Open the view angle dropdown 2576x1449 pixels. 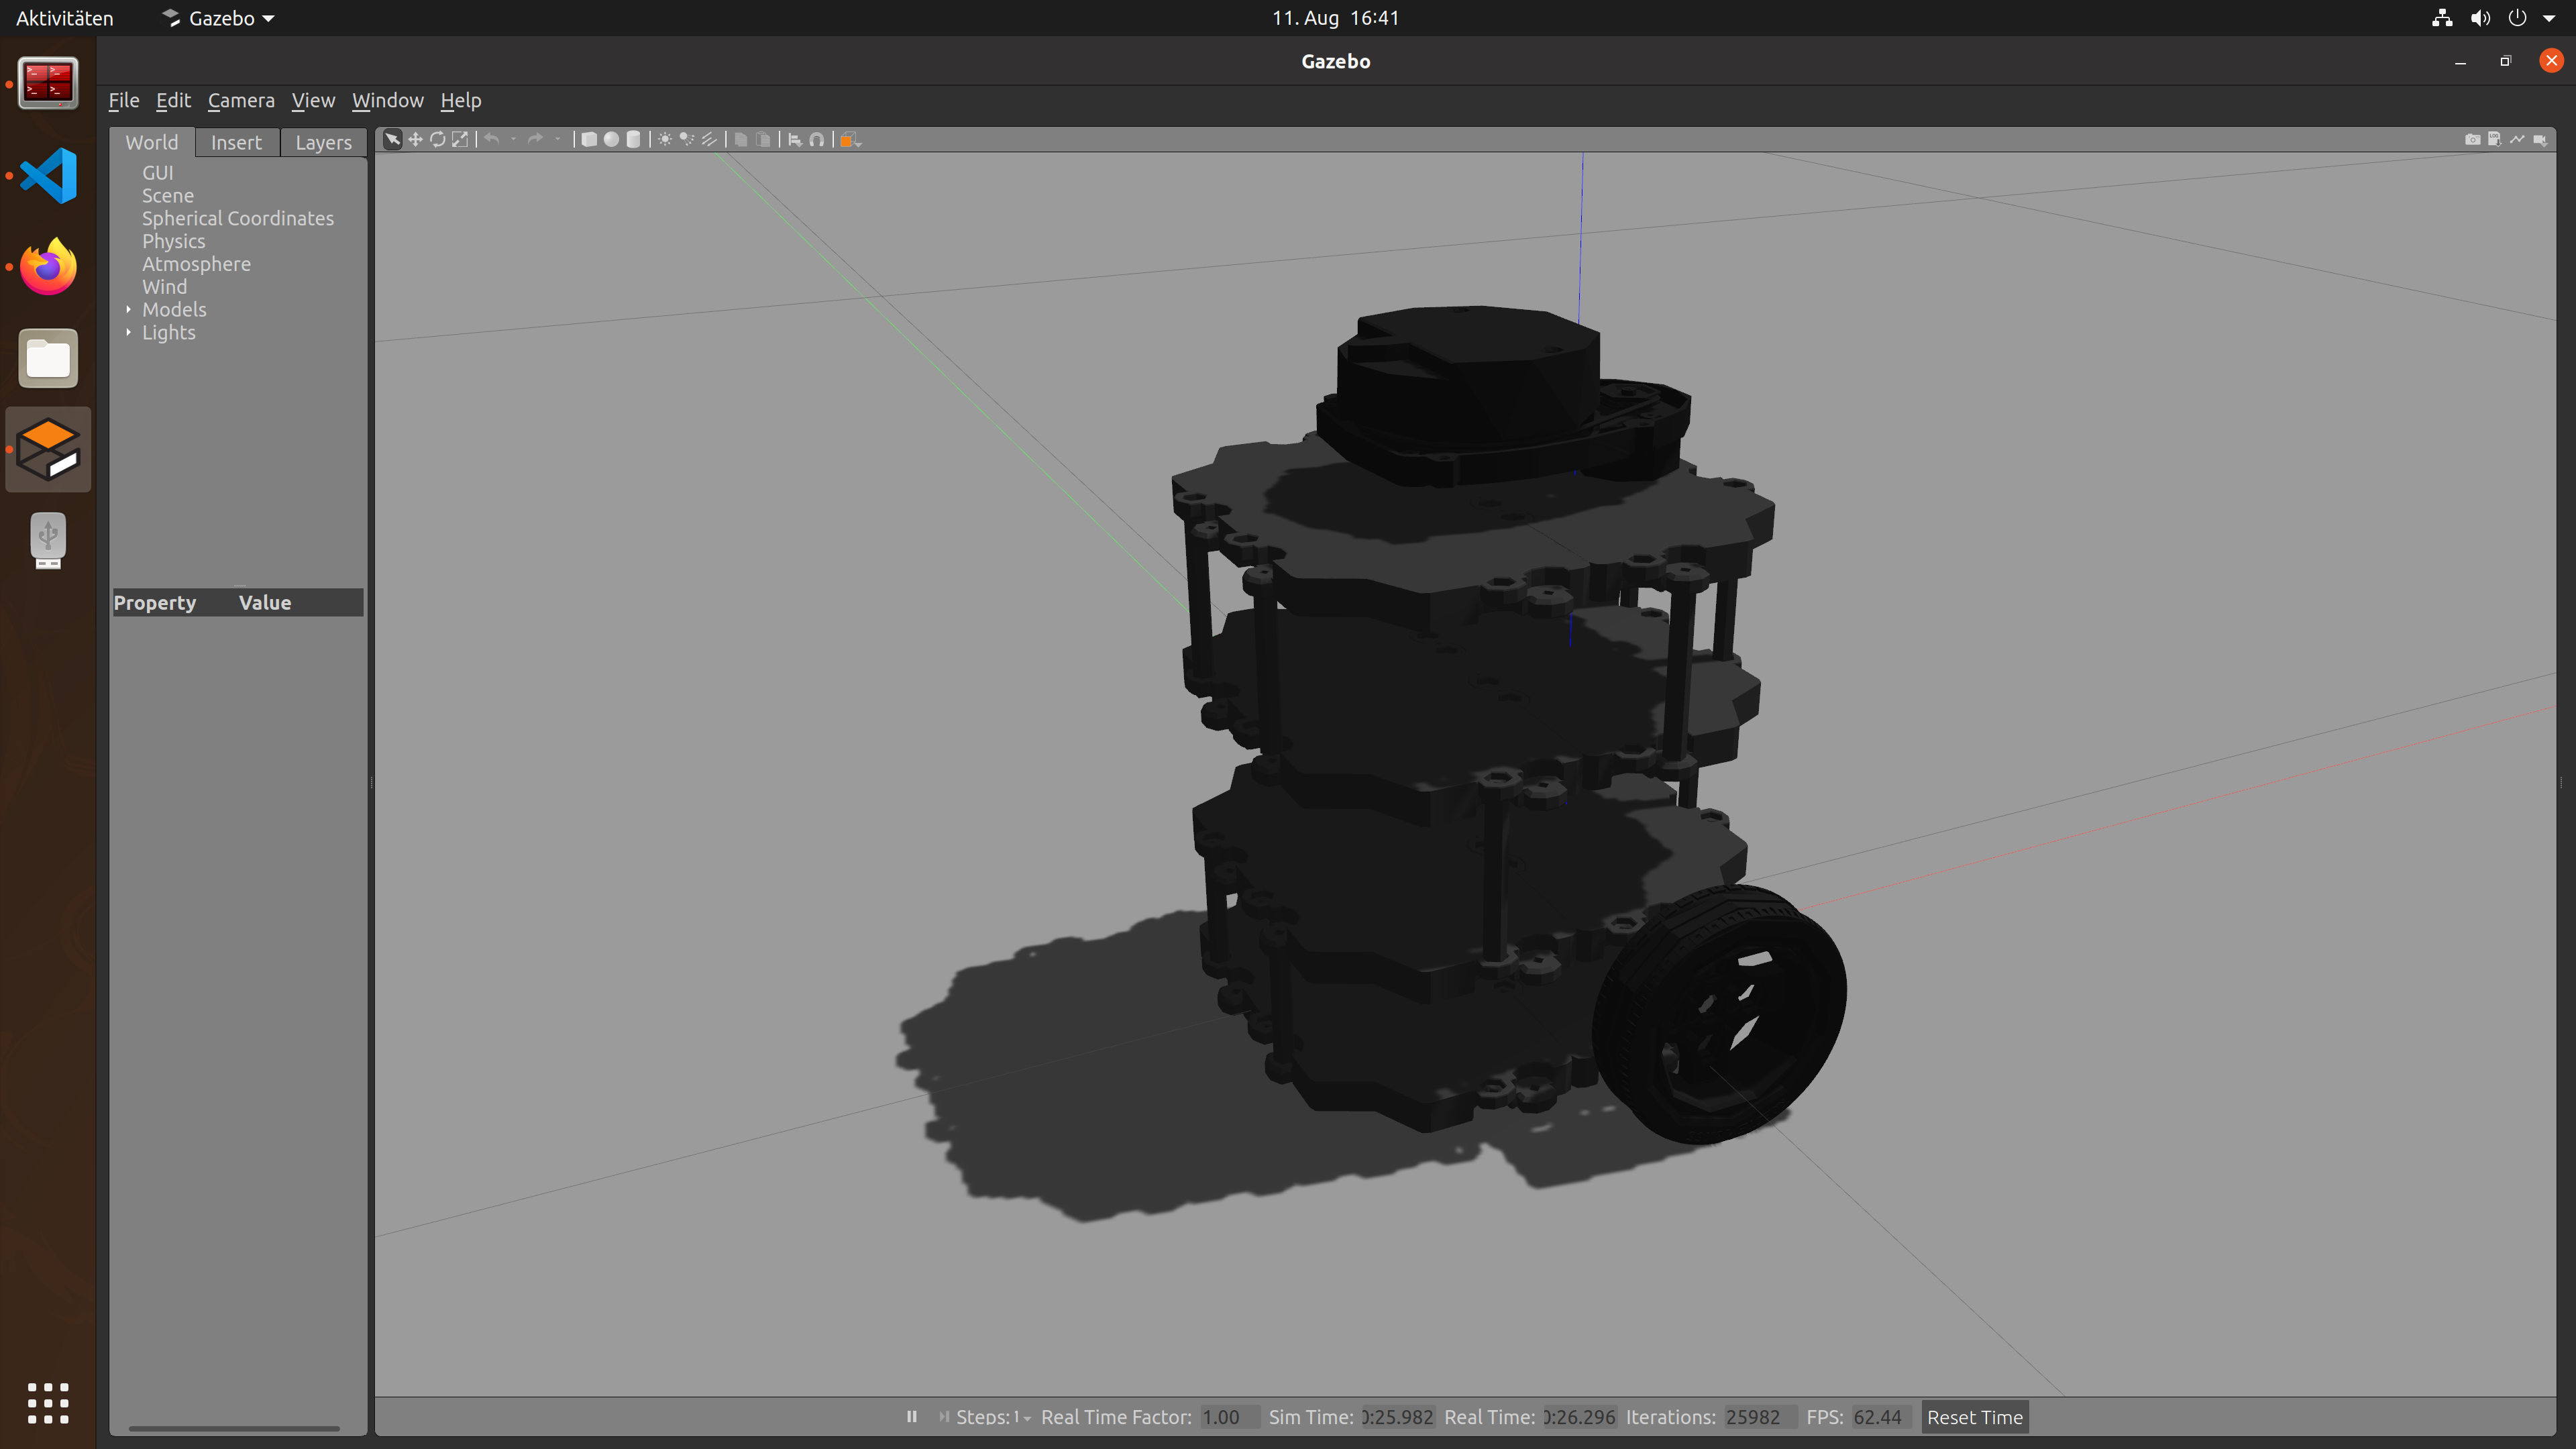850,140
